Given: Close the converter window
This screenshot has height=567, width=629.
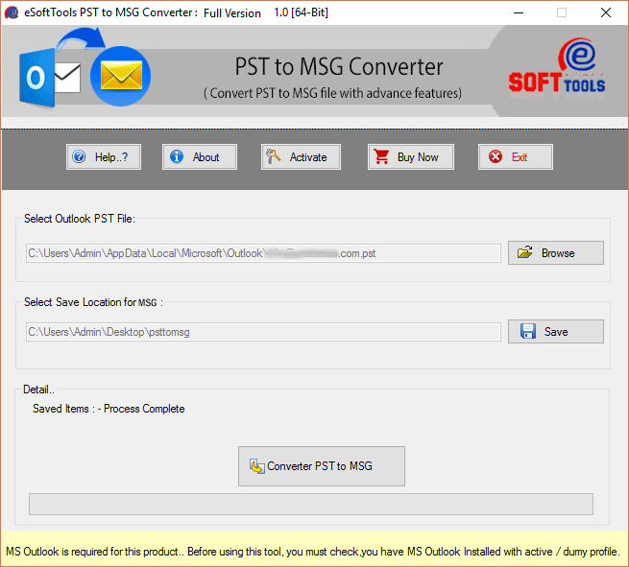Looking at the screenshot, I should pyautogui.click(x=606, y=12).
